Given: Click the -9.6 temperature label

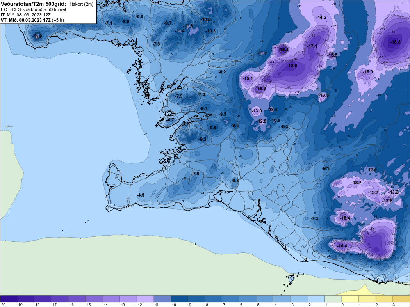Looking at the screenshot, I should (235, 125).
